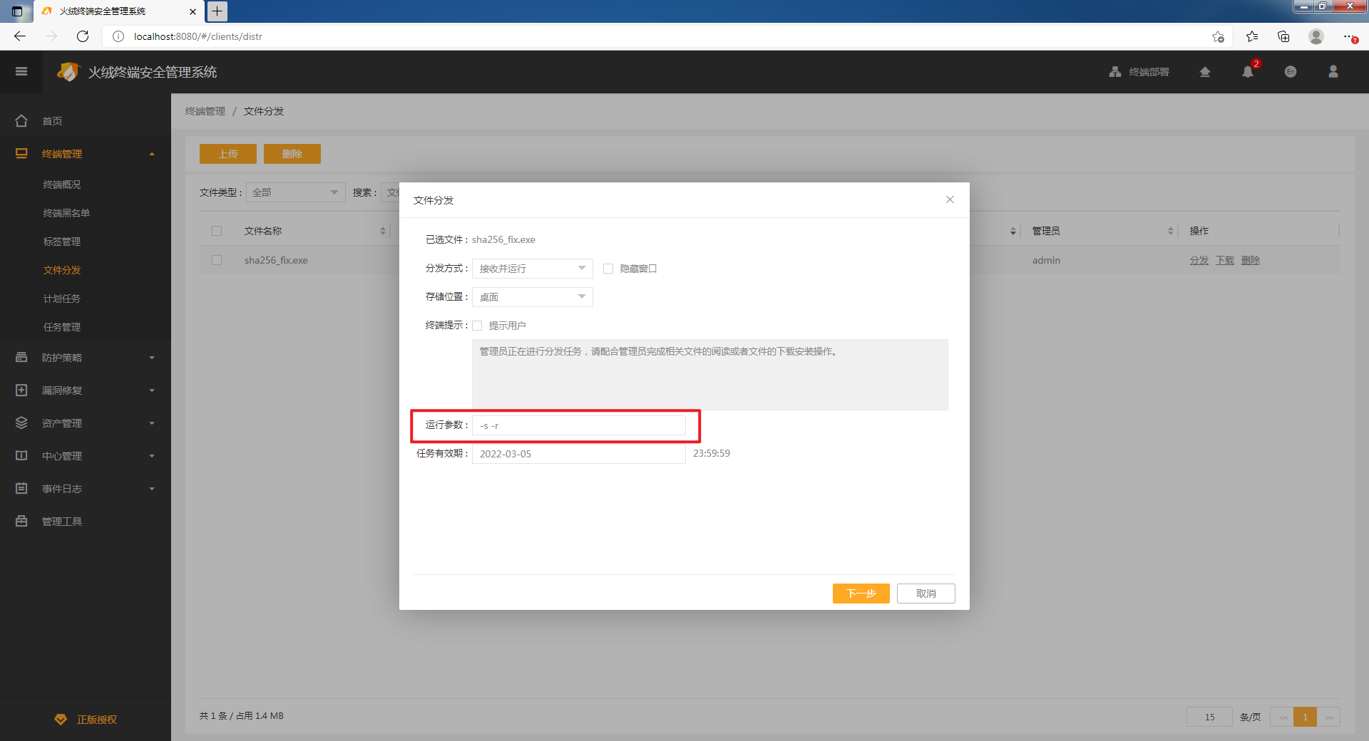The image size is (1369, 741).
Task: Click the hamburger menu icon in header
Action: (x=21, y=71)
